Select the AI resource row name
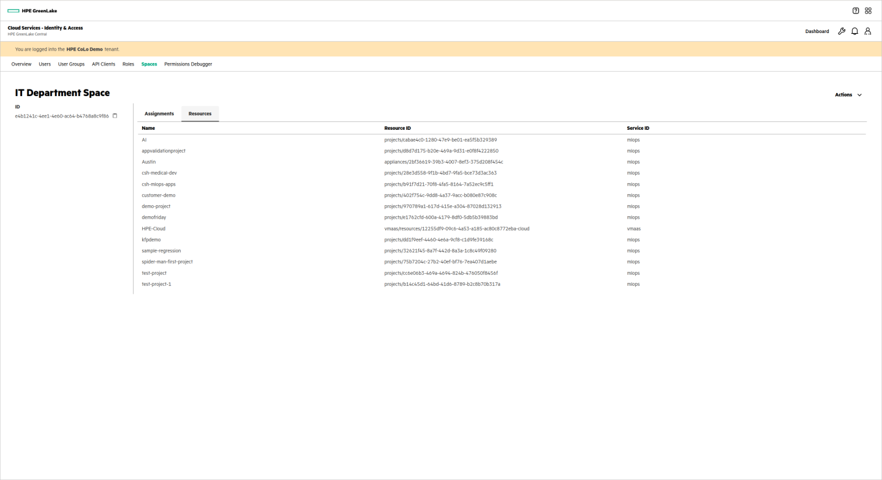Image resolution: width=882 pixels, height=480 pixels. pos(144,140)
